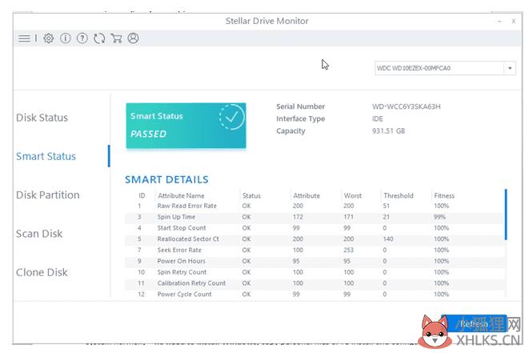The image size is (529, 353).
Task: Select the Reallocated Sector Ct row
Action: point(188,239)
